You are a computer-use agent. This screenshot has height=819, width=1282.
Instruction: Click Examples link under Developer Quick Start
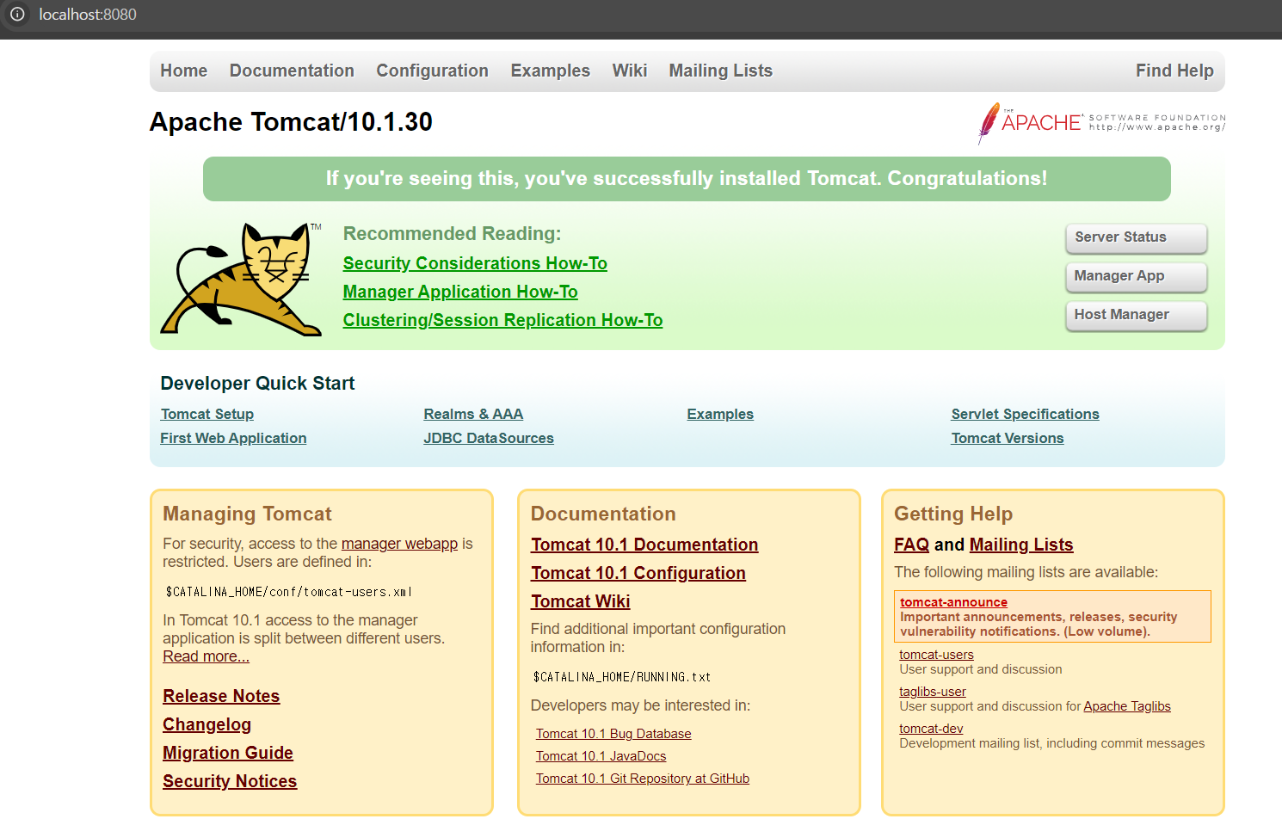720,414
